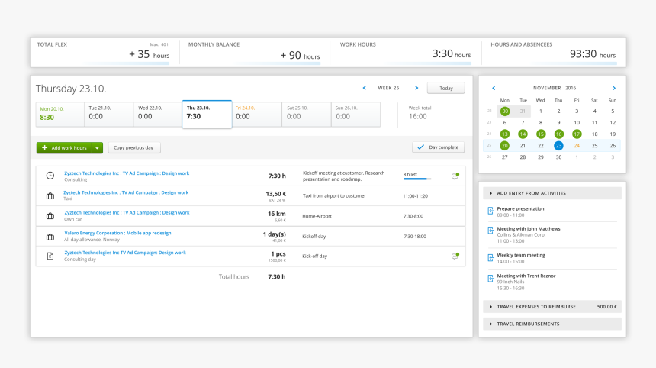
Task: Open the Add work hours dropdown arrow
Action: coord(98,147)
